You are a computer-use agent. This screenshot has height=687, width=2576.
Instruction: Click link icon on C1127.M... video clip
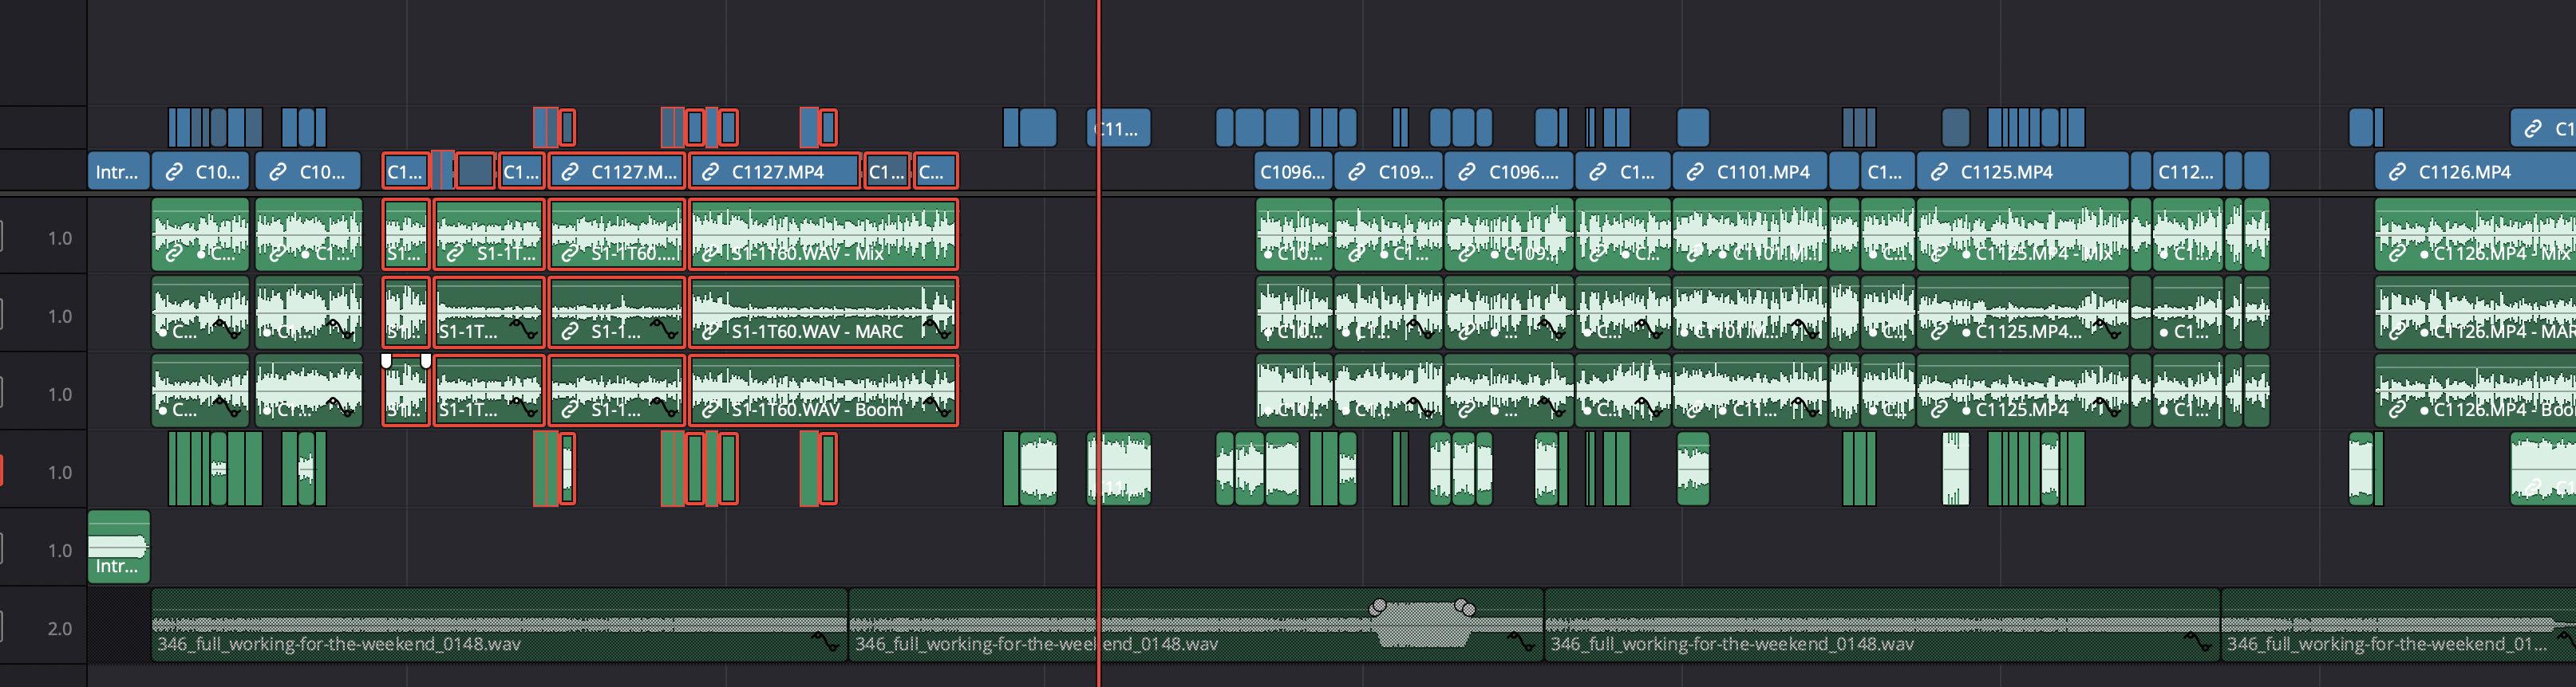click(x=569, y=172)
